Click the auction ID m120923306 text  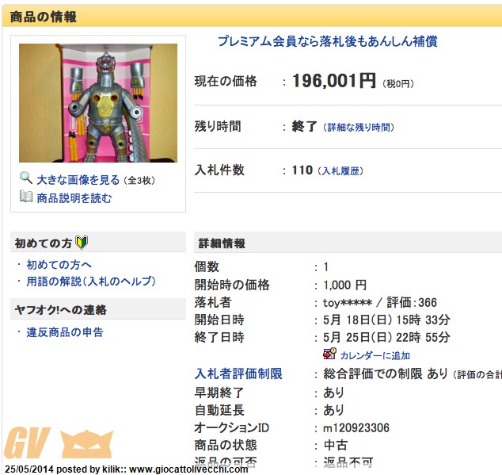[x=356, y=428]
